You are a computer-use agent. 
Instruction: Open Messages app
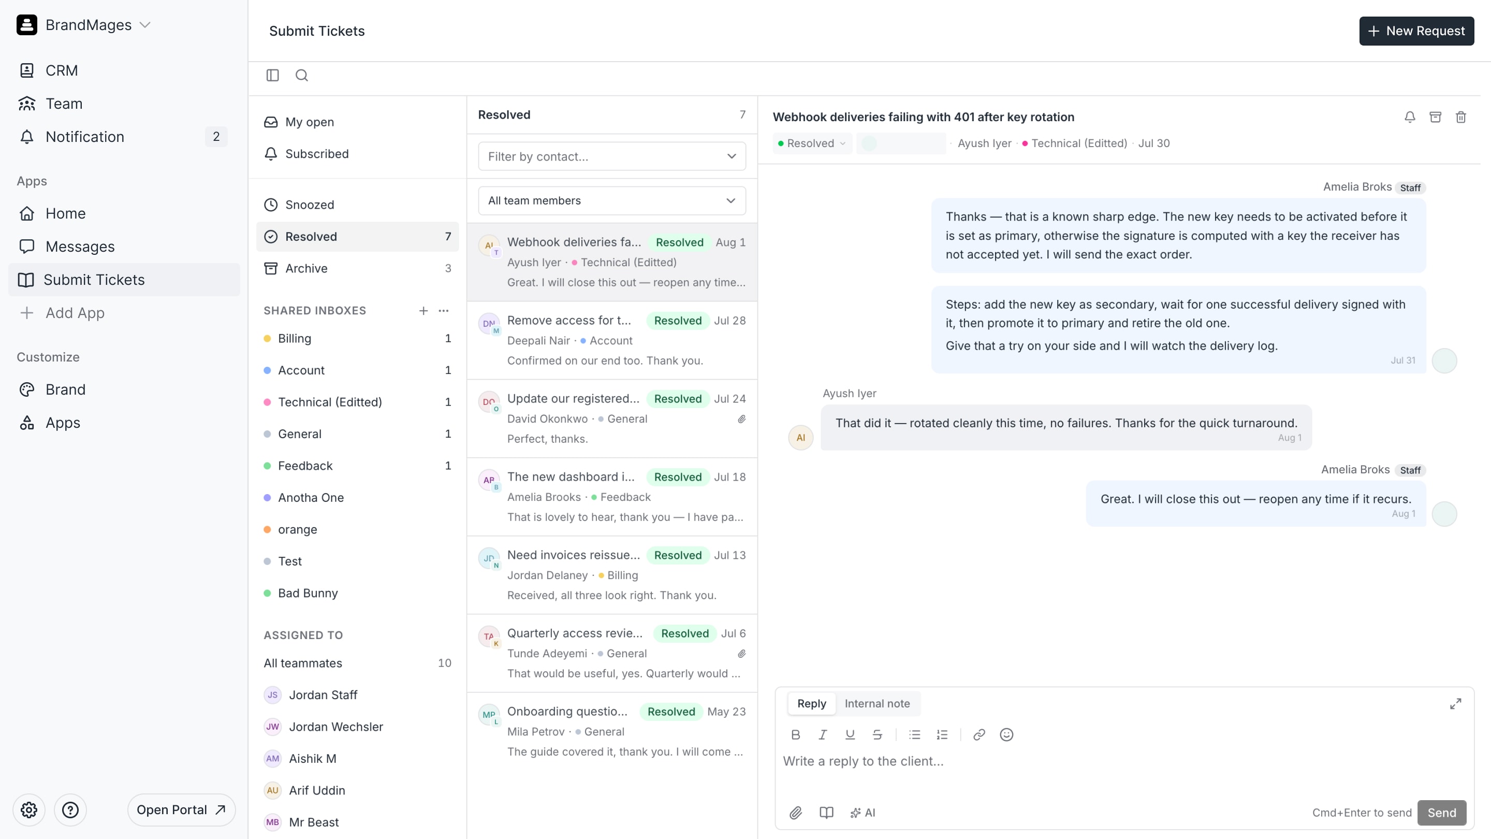pyautogui.click(x=124, y=247)
